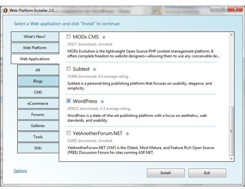
Task: Minimize the Web Platform Installer window
Action: coord(215,9)
